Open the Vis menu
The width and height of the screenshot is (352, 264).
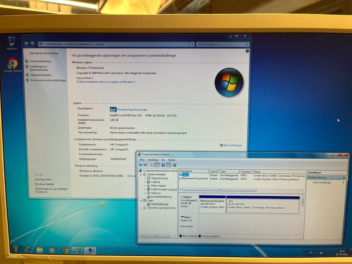pos(163,160)
